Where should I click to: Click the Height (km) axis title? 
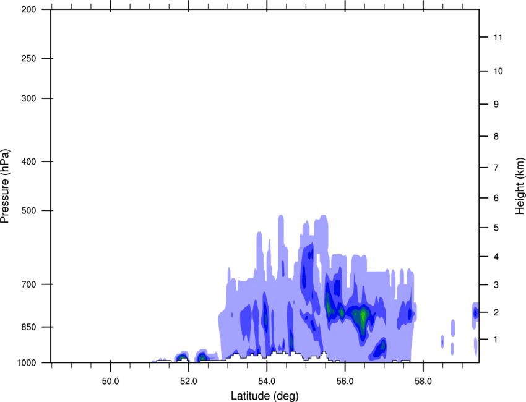[x=520, y=186]
